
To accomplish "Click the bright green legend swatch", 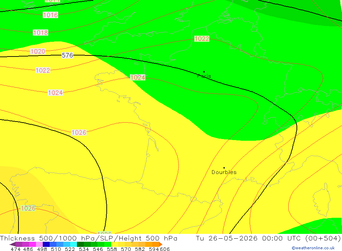I will point(108,244).
